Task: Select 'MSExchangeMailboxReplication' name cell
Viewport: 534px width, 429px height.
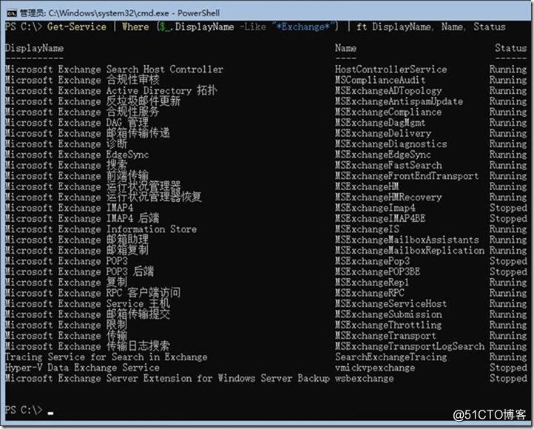Action: coord(409,251)
